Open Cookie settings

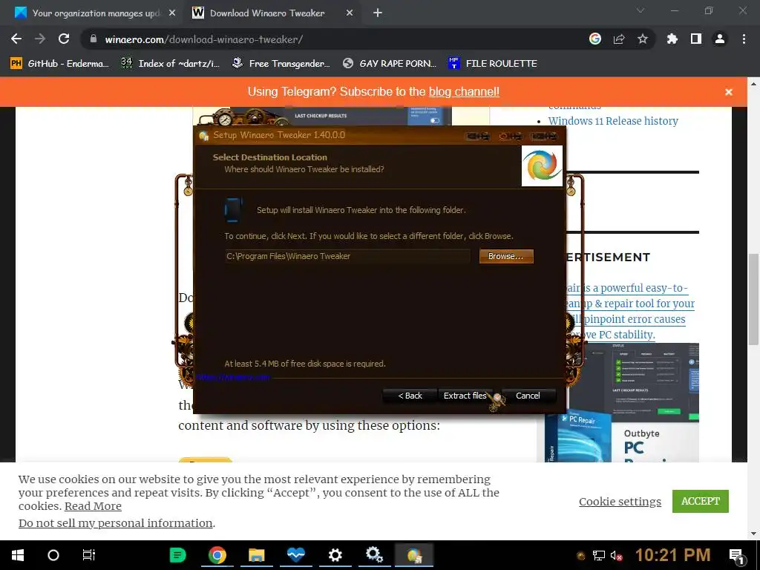[x=620, y=502]
